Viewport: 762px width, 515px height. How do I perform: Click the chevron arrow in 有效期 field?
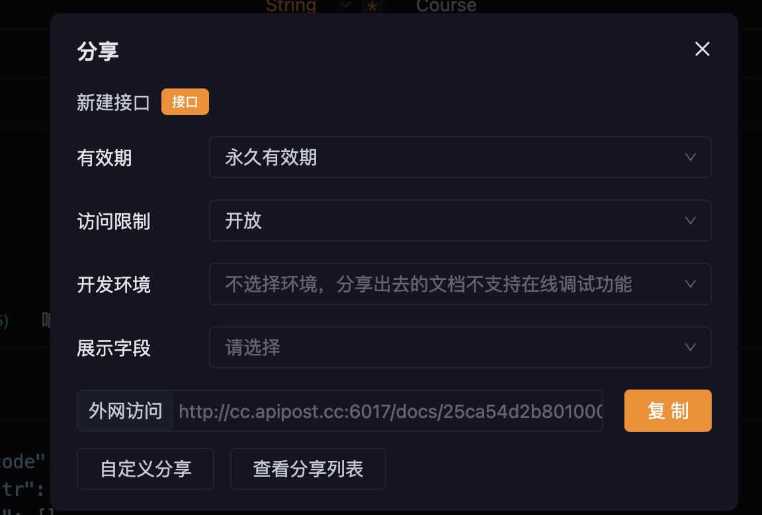pos(691,157)
